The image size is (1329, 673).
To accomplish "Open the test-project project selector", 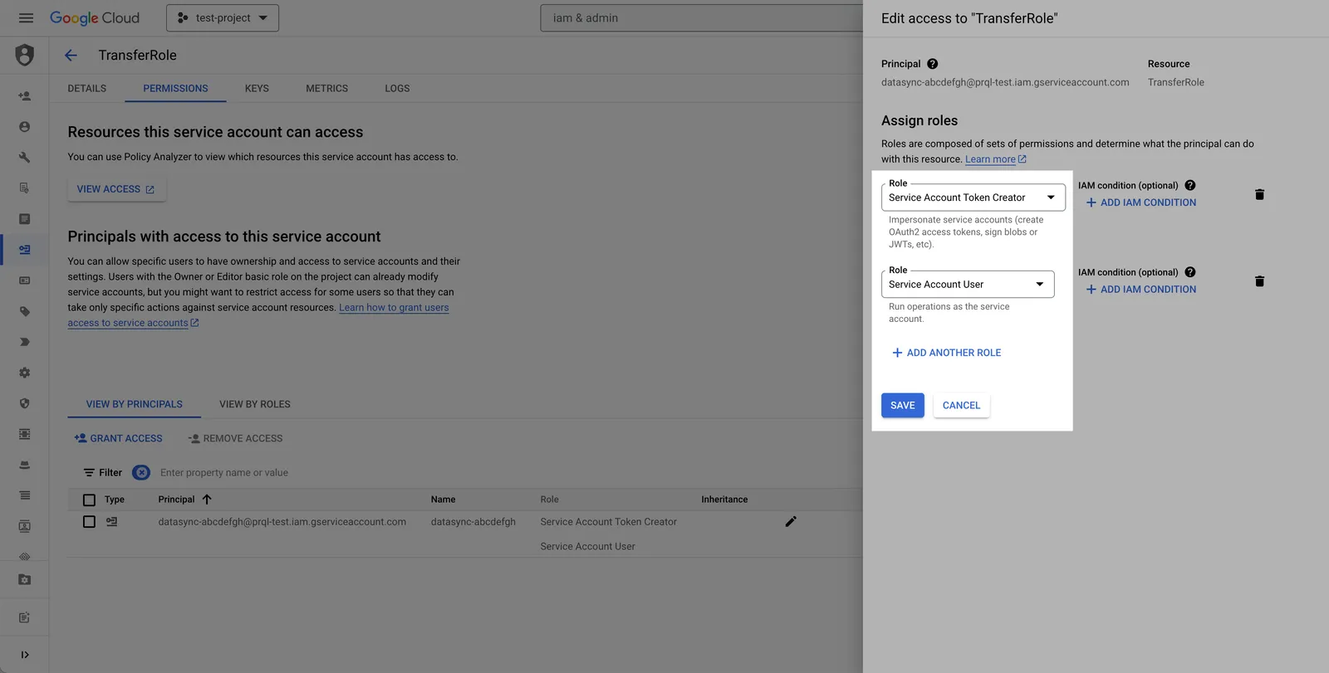I will 223,17.
